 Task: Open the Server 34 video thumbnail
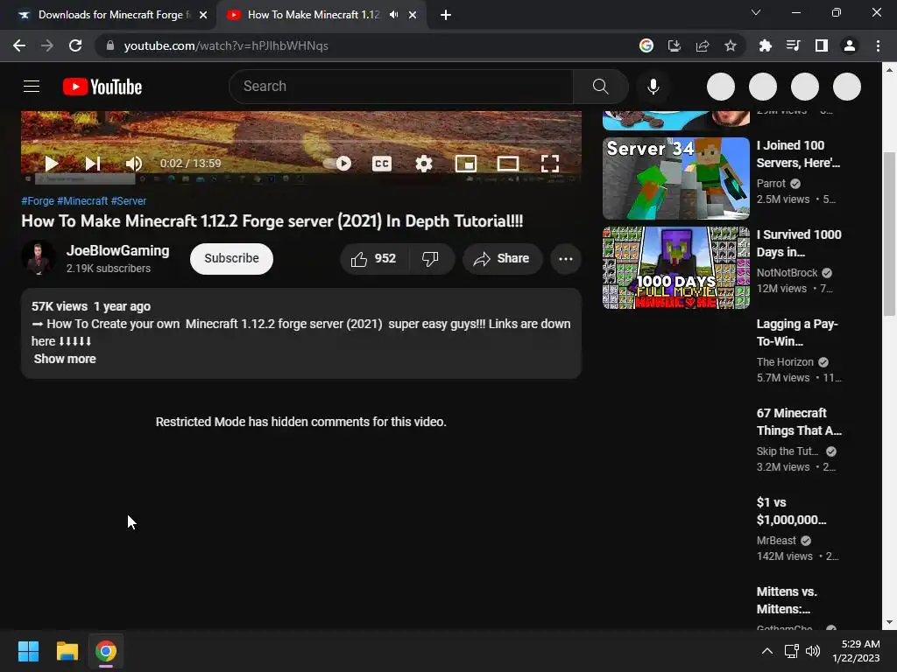(x=675, y=178)
